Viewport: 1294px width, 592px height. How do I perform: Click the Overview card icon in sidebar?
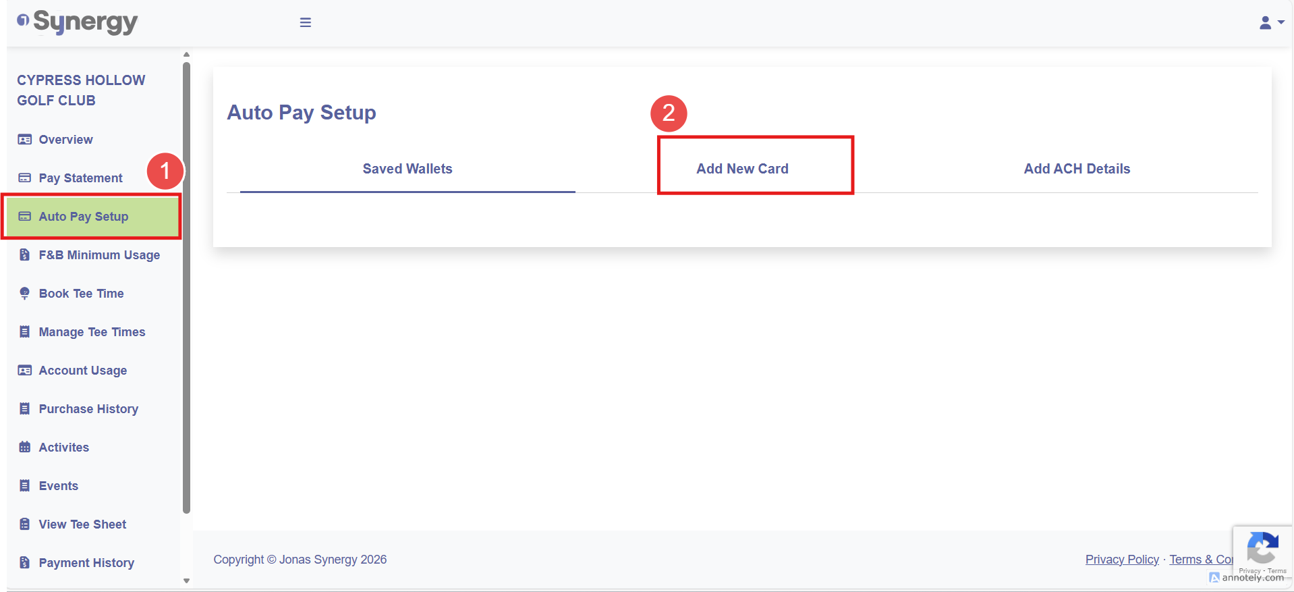point(25,140)
